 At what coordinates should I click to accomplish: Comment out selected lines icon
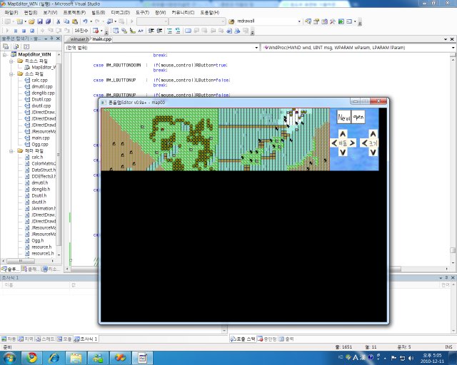pyautogui.click(x=170, y=31)
